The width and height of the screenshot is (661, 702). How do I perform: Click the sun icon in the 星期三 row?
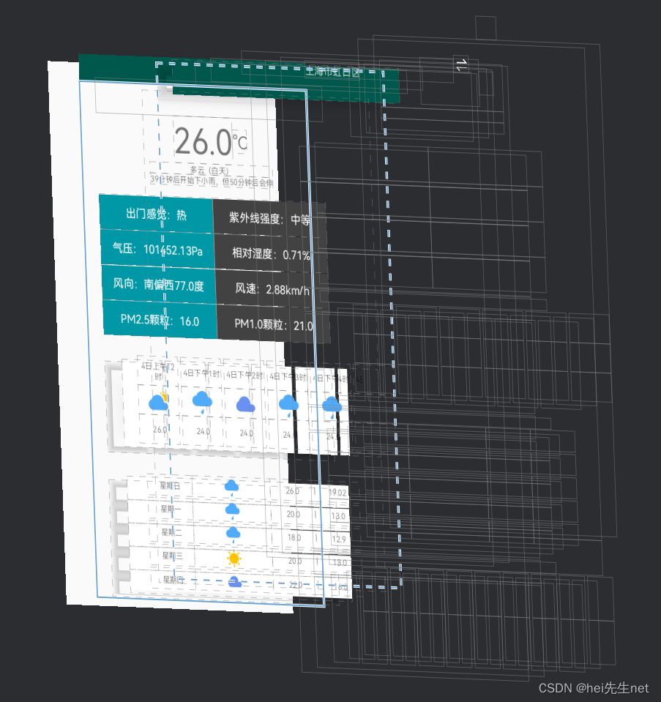(233, 558)
